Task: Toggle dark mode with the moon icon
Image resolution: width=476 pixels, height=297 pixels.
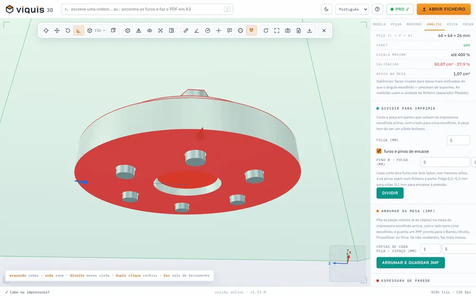Action: pos(326,9)
